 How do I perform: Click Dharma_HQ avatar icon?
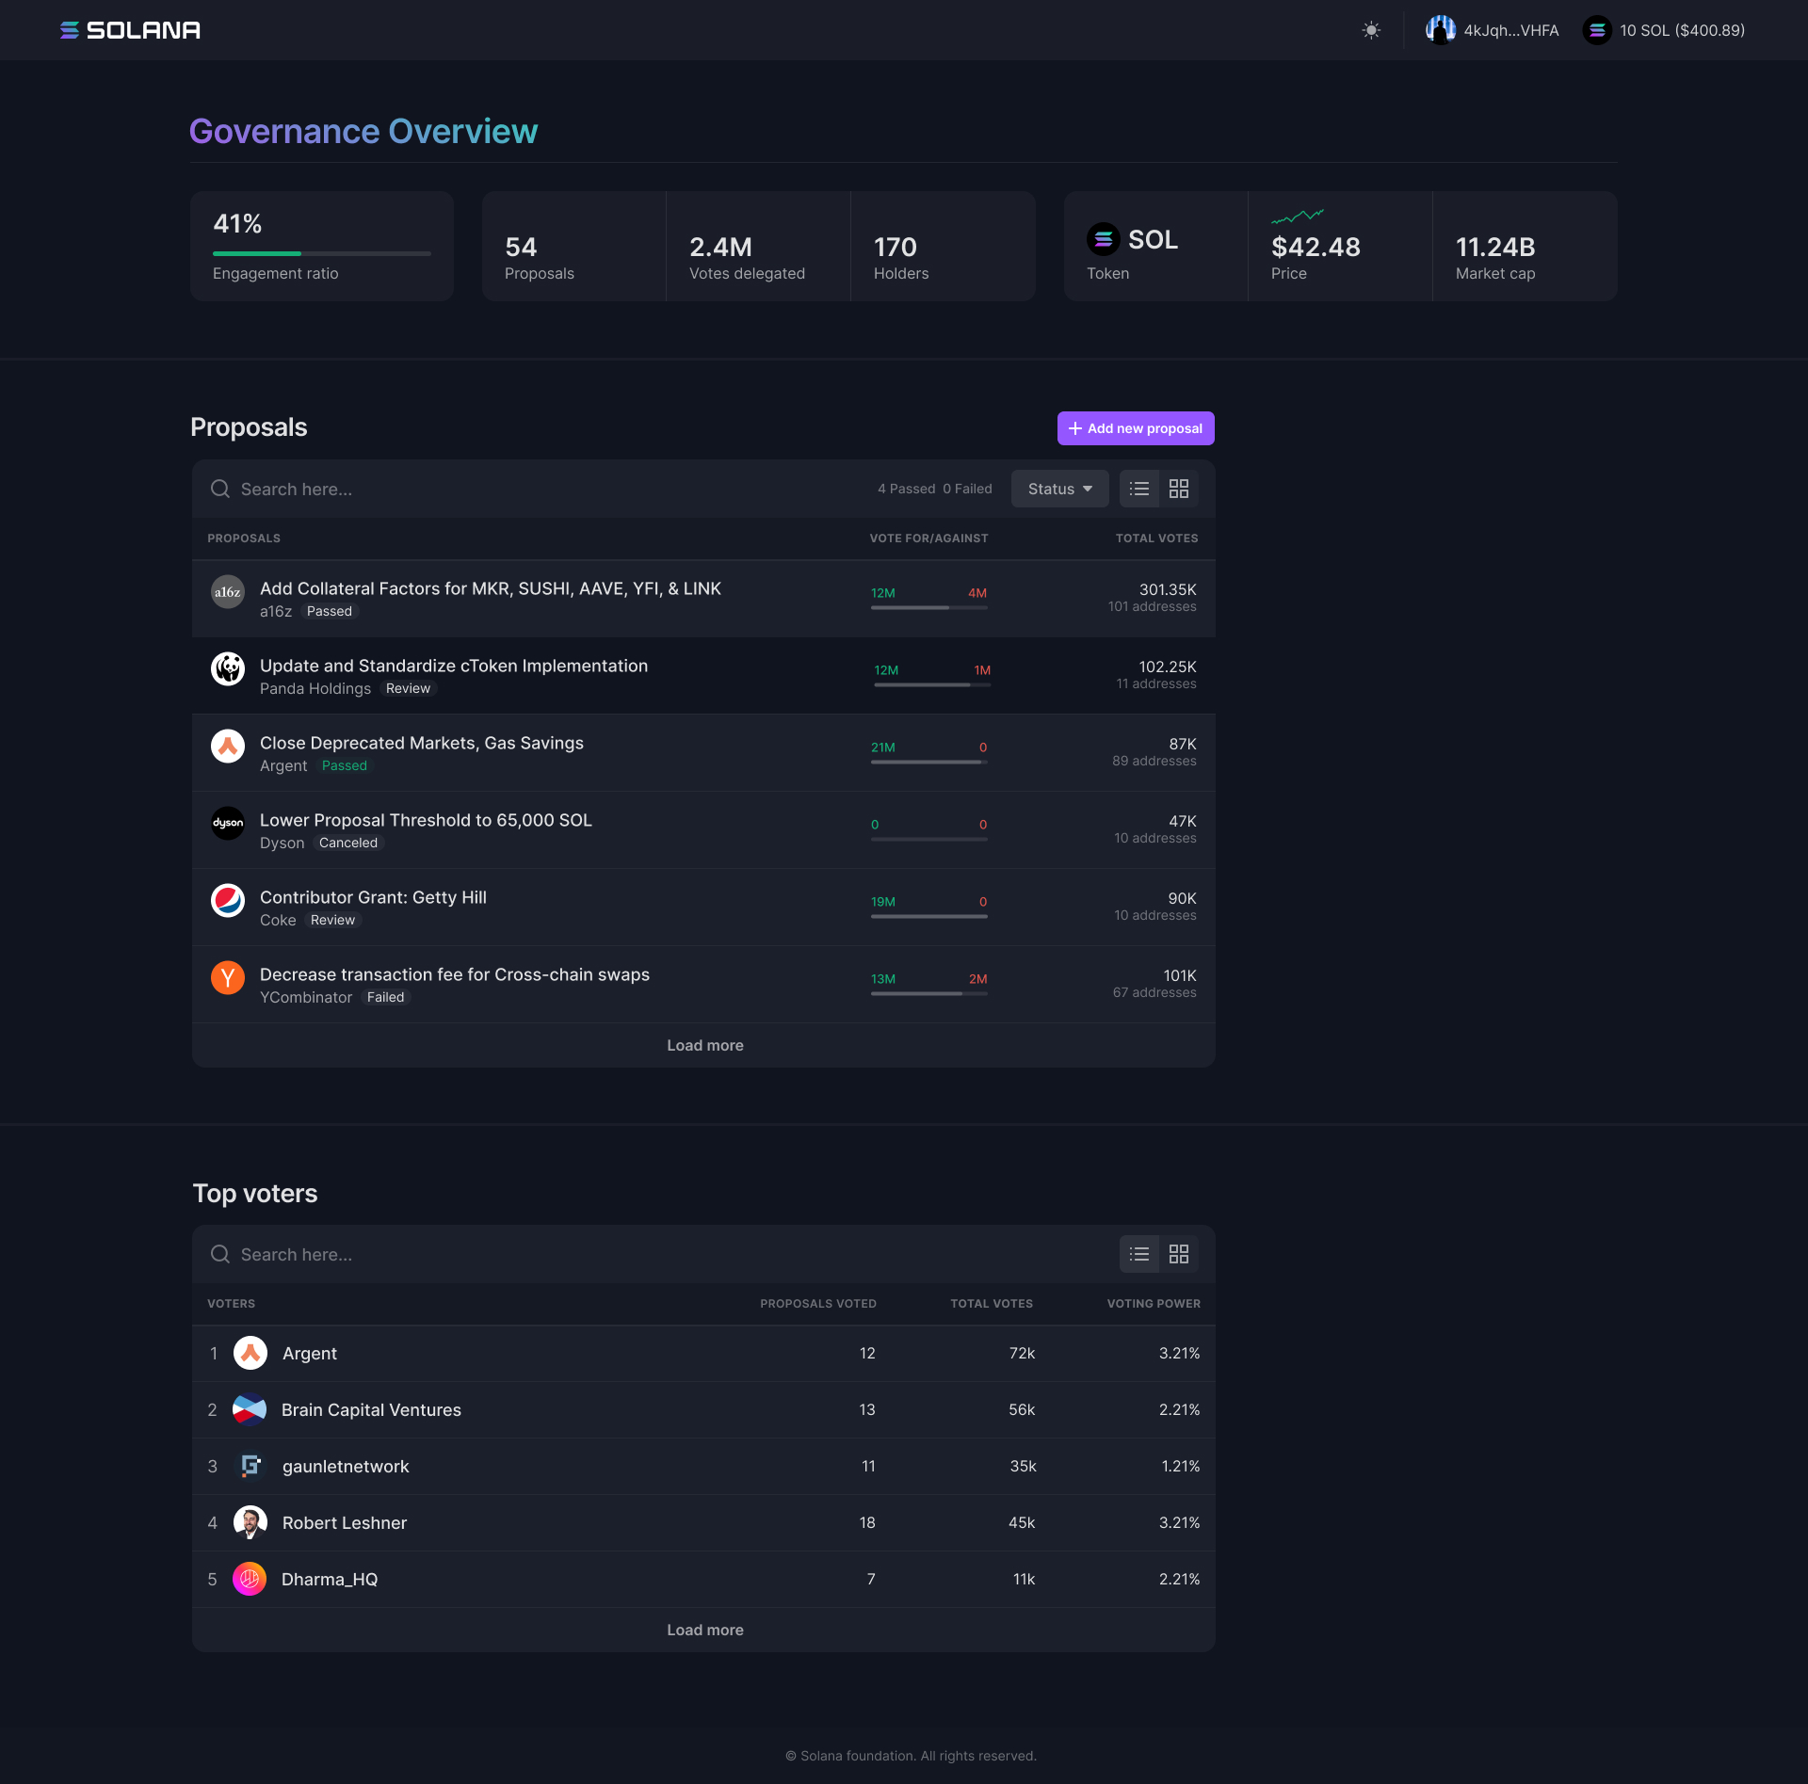coord(250,1580)
